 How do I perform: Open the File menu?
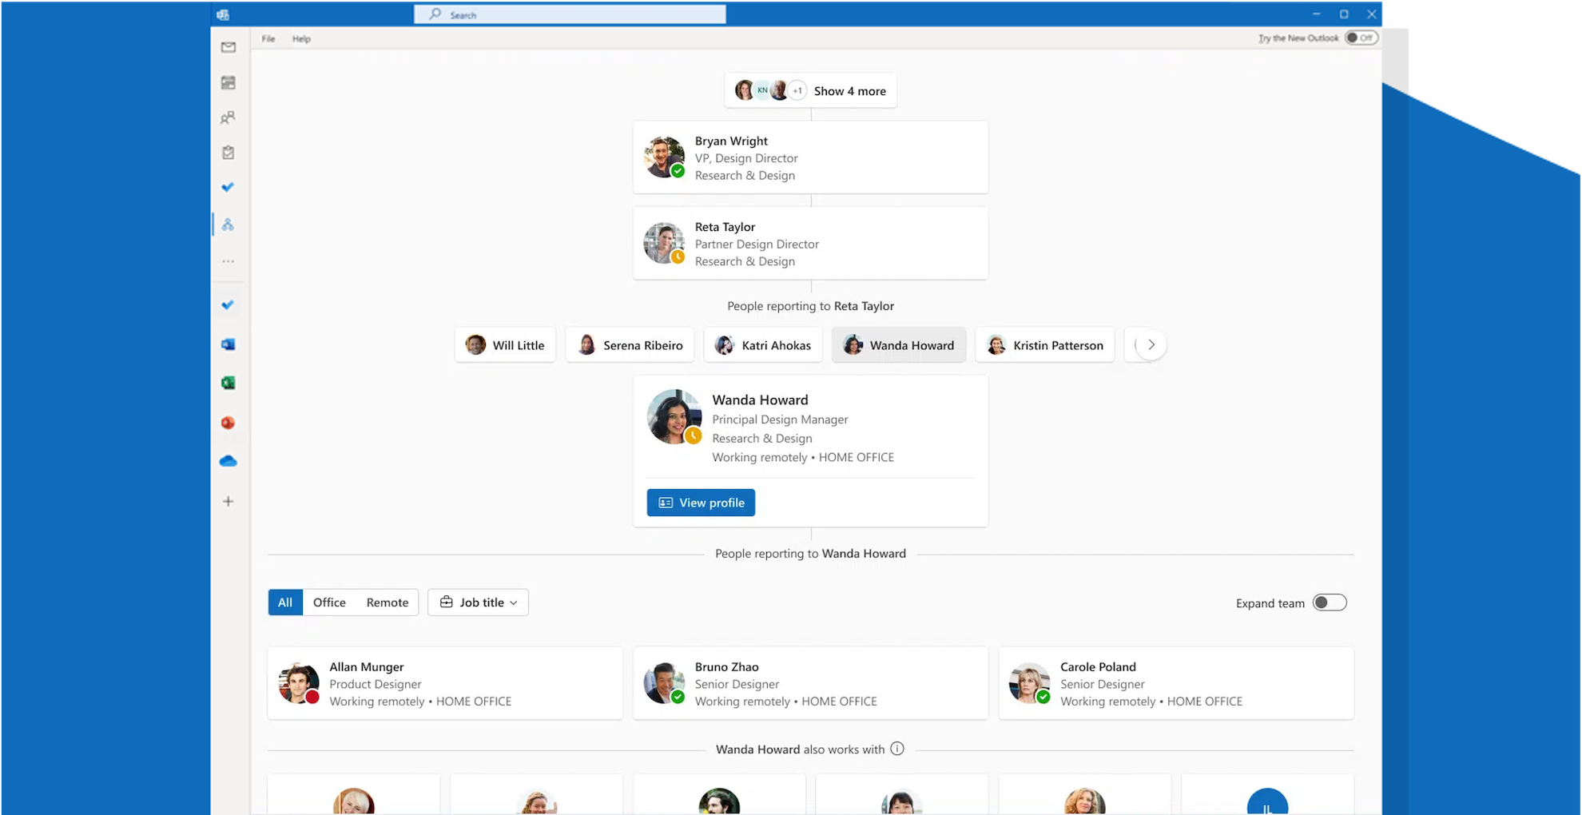point(268,38)
